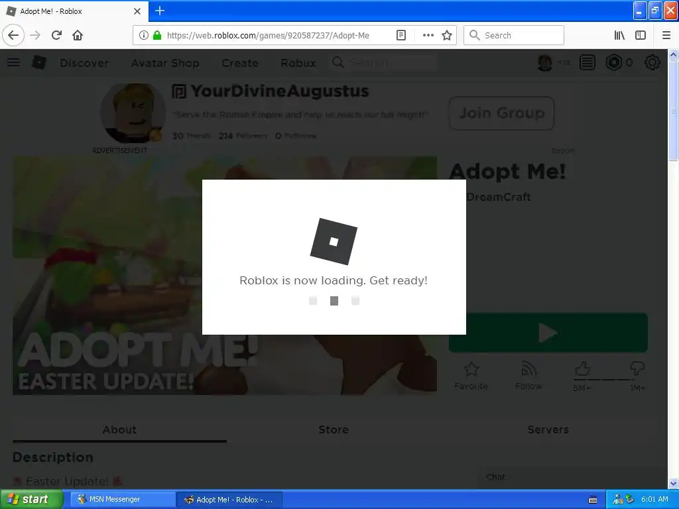
Task: Click the MSN Messenger tray icon
Action: point(618,500)
